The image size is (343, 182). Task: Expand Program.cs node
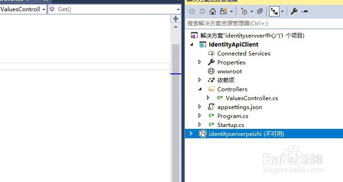point(199,116)
